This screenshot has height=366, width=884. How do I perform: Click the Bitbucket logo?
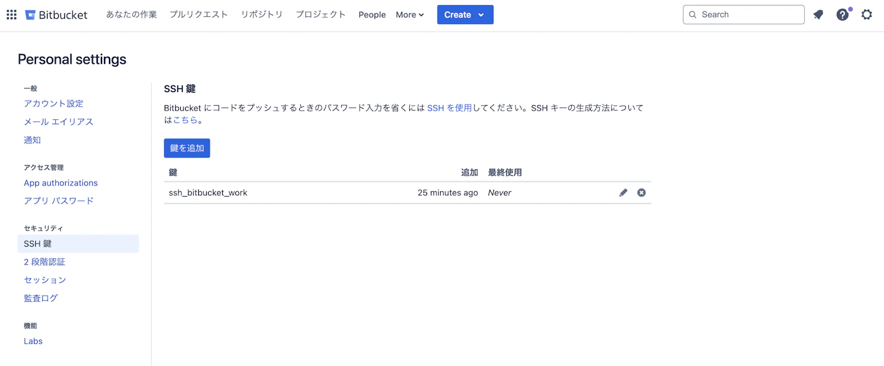(56, 14)
